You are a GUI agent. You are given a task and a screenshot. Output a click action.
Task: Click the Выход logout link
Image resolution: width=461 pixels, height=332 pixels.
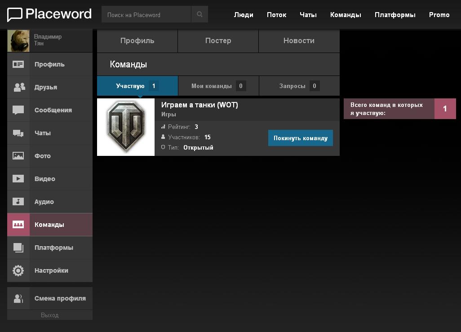click(50, 315)
